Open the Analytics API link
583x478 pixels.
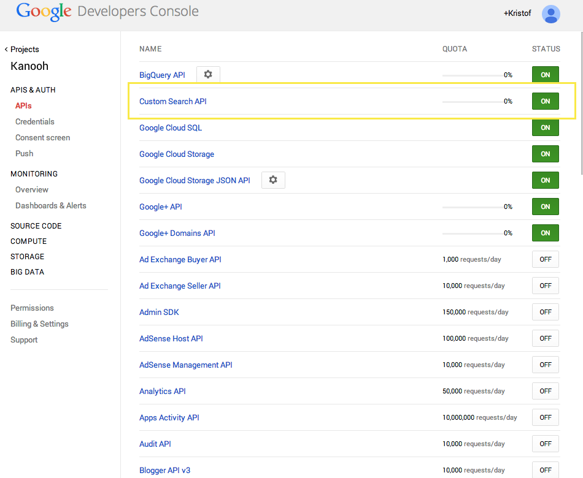click(163, 392)
